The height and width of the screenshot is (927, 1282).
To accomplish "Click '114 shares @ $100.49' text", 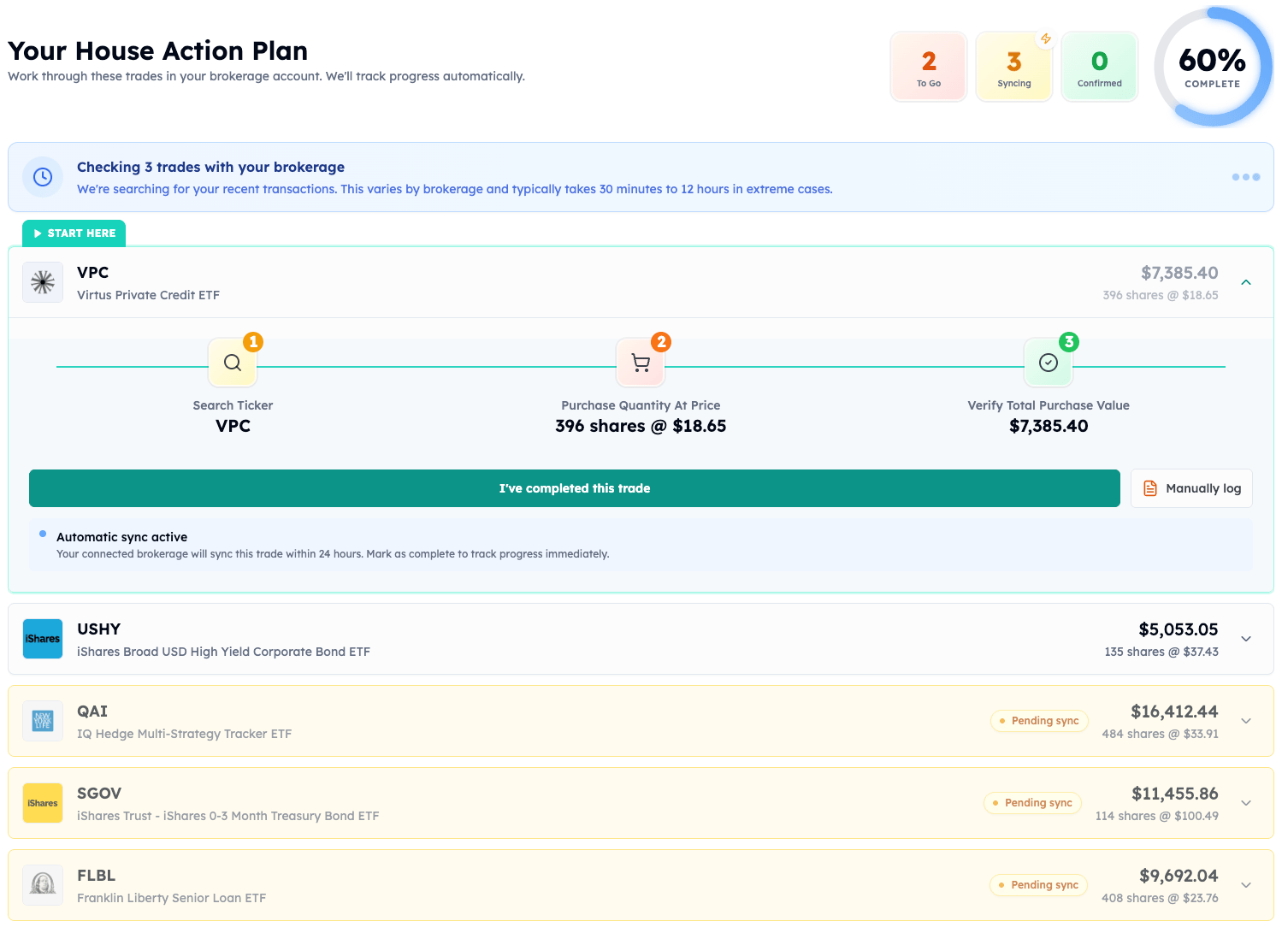I will pos(1157,816).
